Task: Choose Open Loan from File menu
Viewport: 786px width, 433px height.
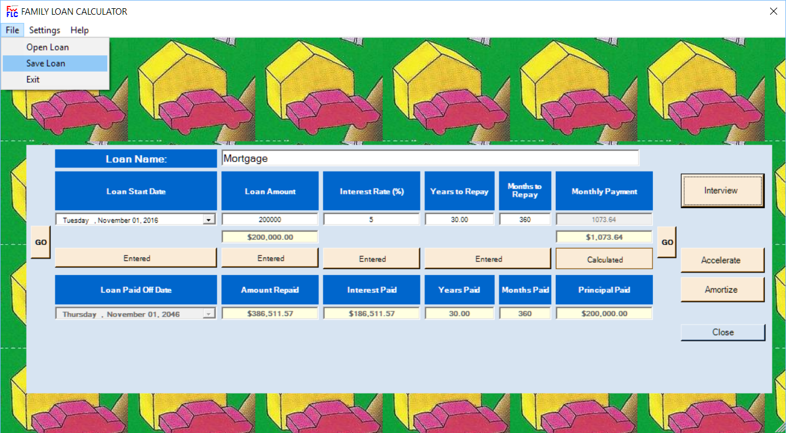Action: 55,47
